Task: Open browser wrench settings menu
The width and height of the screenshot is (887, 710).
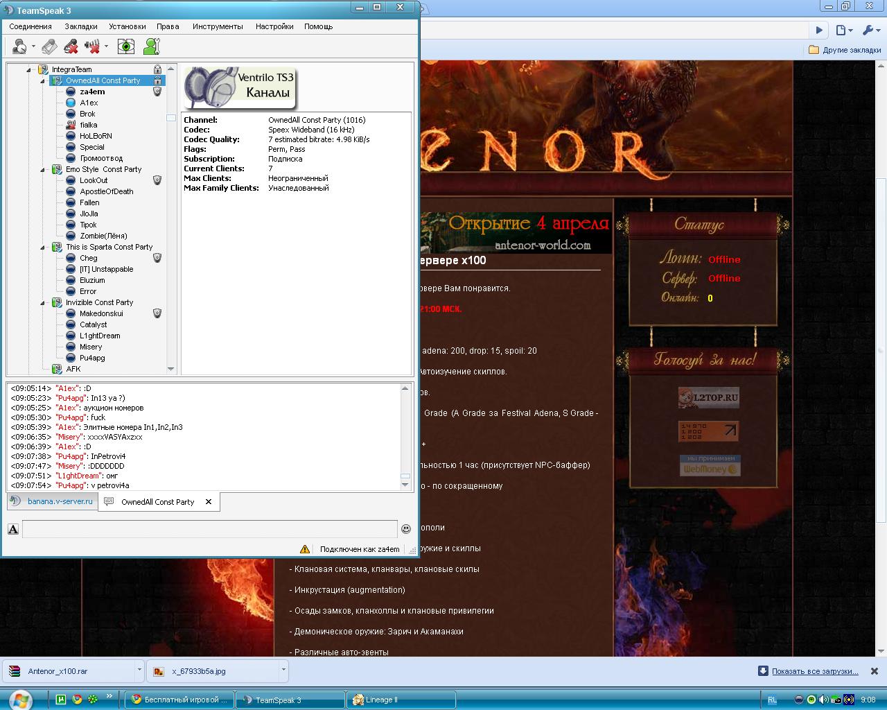Action: coord(871,30)
